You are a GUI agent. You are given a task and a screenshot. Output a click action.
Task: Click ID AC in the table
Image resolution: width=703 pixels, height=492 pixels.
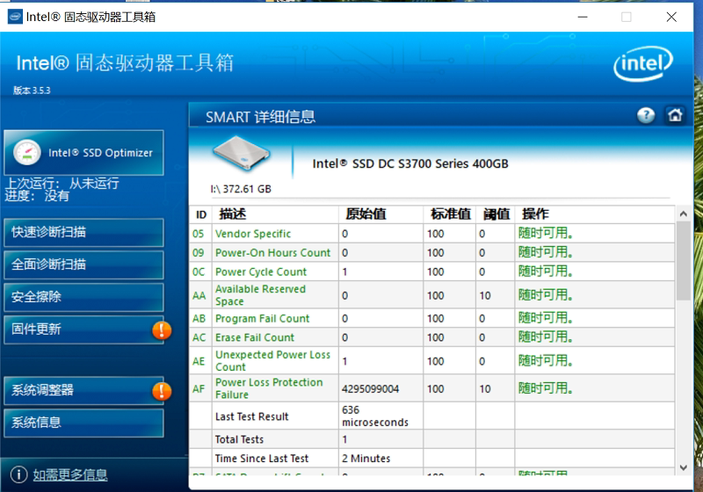click(199, 337)
